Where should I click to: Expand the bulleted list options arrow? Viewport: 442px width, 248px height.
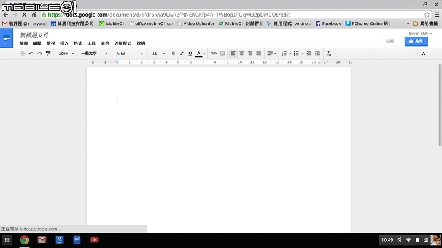click(303, 53)
